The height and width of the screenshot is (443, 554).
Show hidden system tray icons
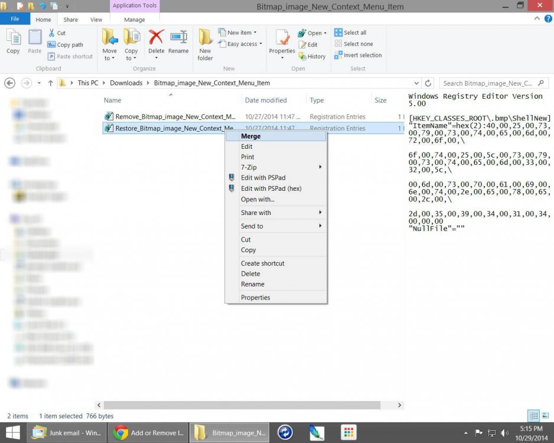[465, 433]
